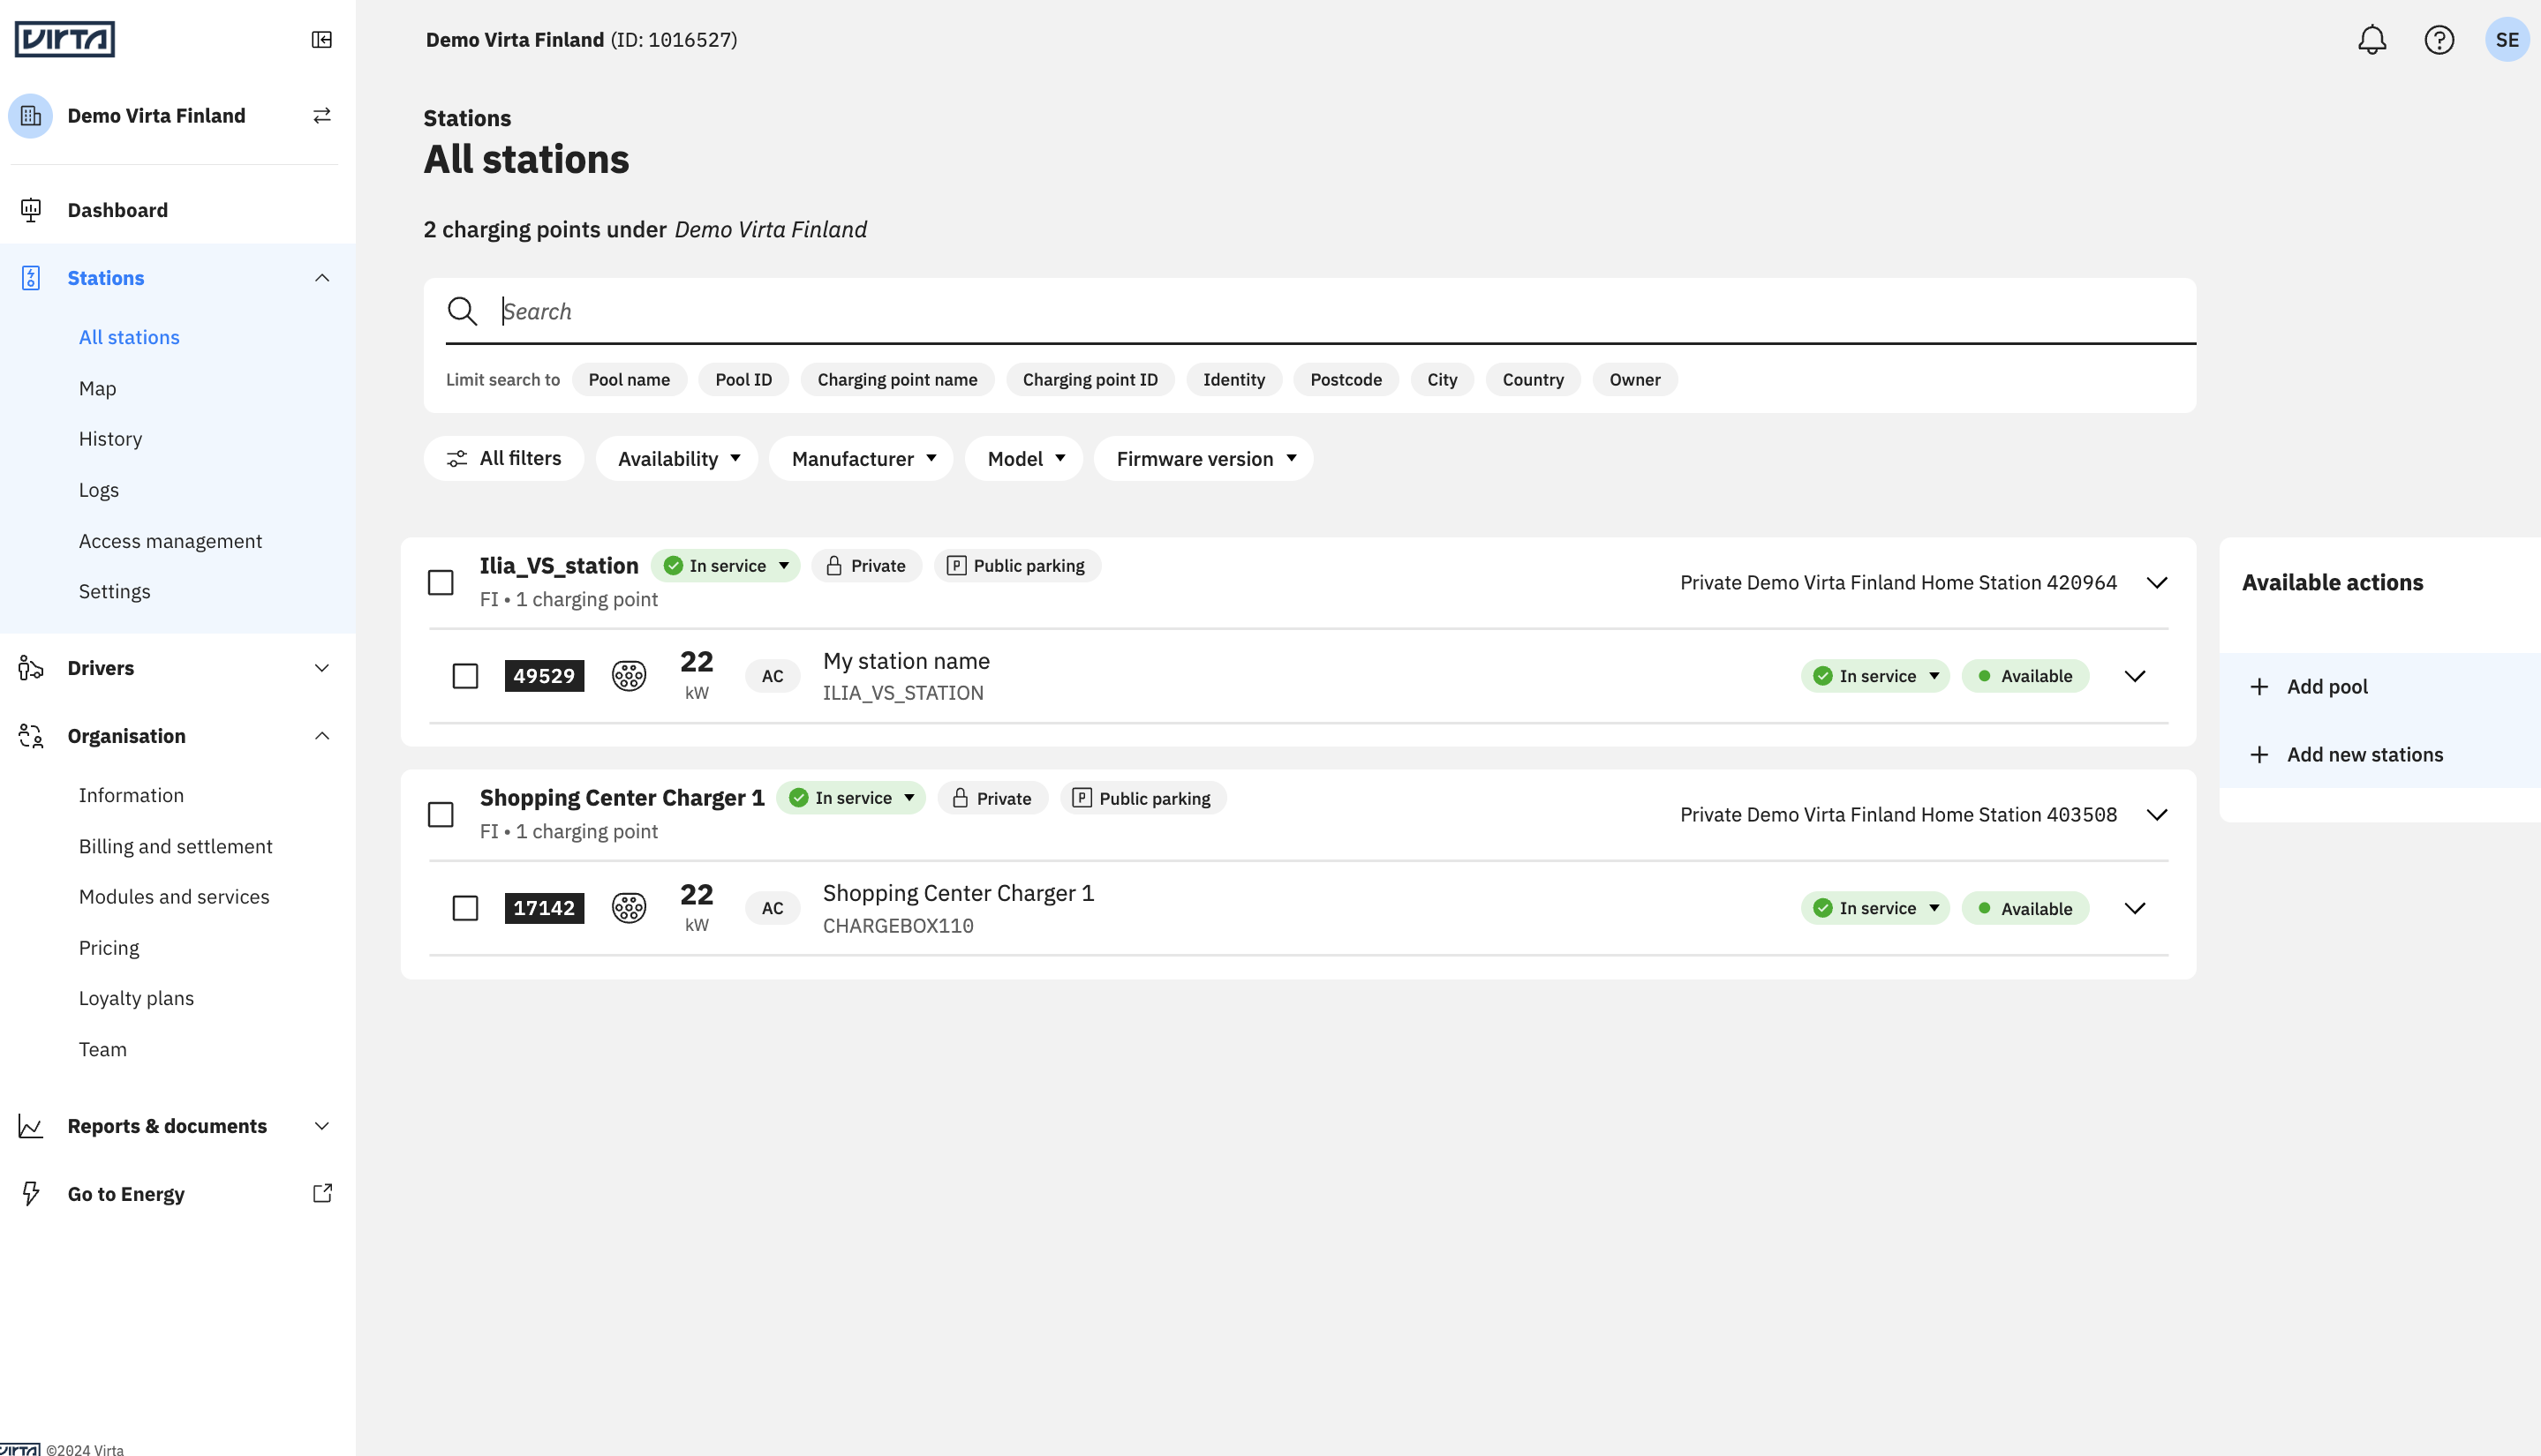Open In service status dropdown on Ilia_VS_station pool
Screen dimensions: 2541x1456
727,566
